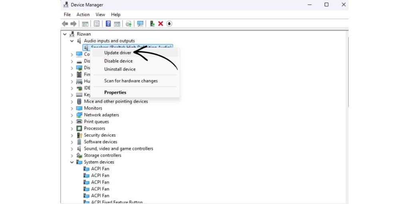Image resolution: width=409 pixels, height=204 pixels.
Task: Open the Properties sheet toolbar icon
Action: click(97, 24)
